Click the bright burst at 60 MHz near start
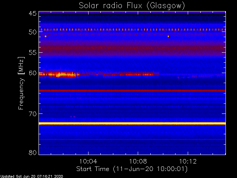The image size is (237, 178). [59, 74]
